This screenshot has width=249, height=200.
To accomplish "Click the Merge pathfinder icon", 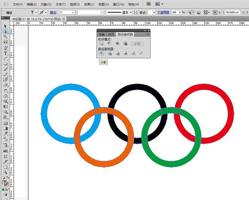I will [118, 53].
